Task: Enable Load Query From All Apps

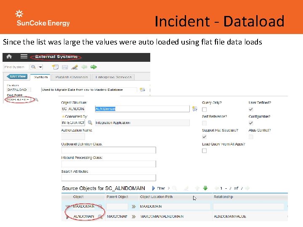Action: (x=204, y=150)
